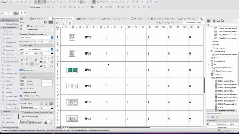Open Сплошная линия line type dropdown

[x=29, y=108]
